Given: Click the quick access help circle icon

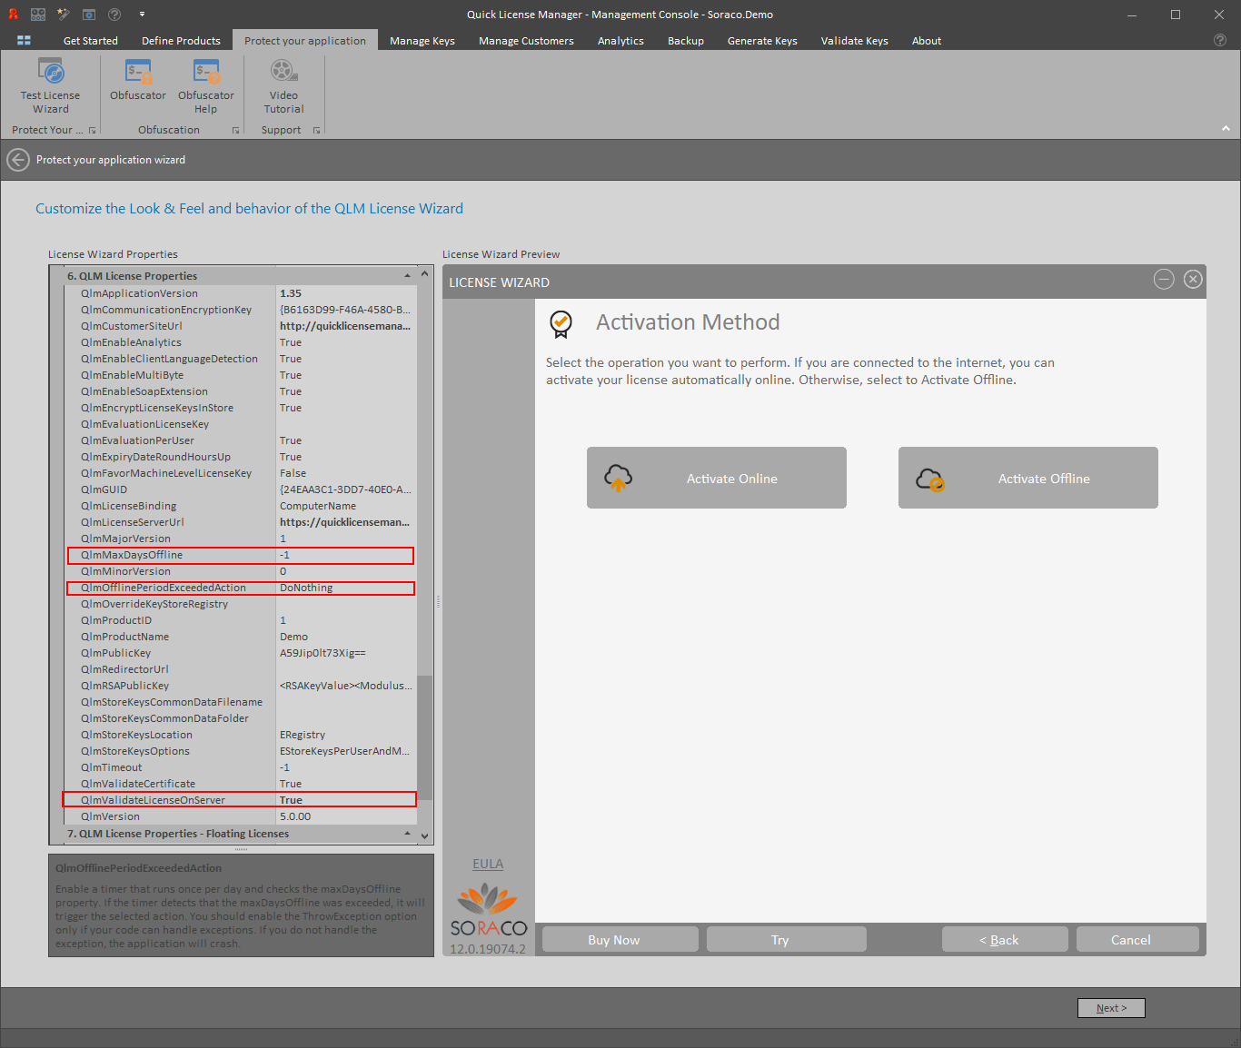Looking at the screenshot, I should click(x=114, y=14).
